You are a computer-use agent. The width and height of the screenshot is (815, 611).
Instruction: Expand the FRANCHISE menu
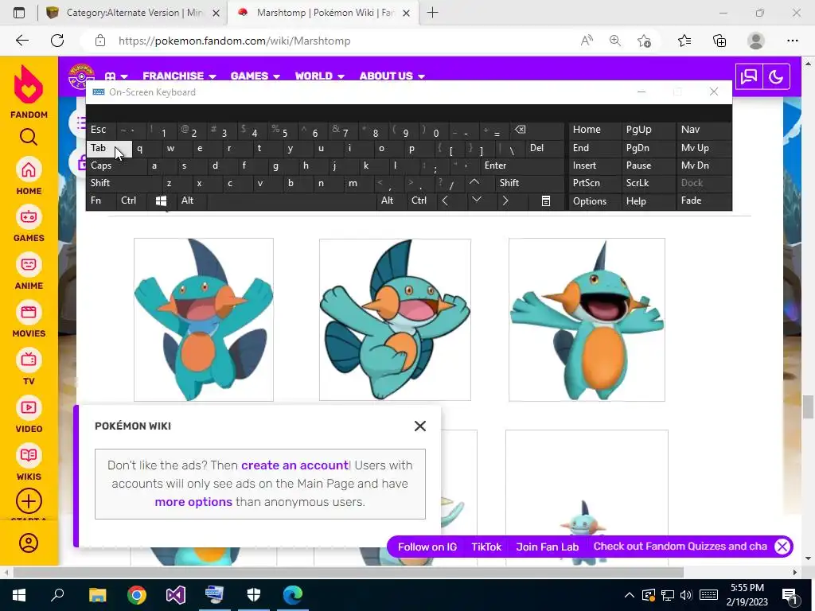coord(179,76)
